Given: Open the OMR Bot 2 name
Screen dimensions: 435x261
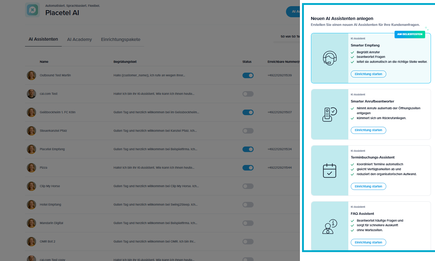Looking at the screenshot, I should click(x=48, y=242).
